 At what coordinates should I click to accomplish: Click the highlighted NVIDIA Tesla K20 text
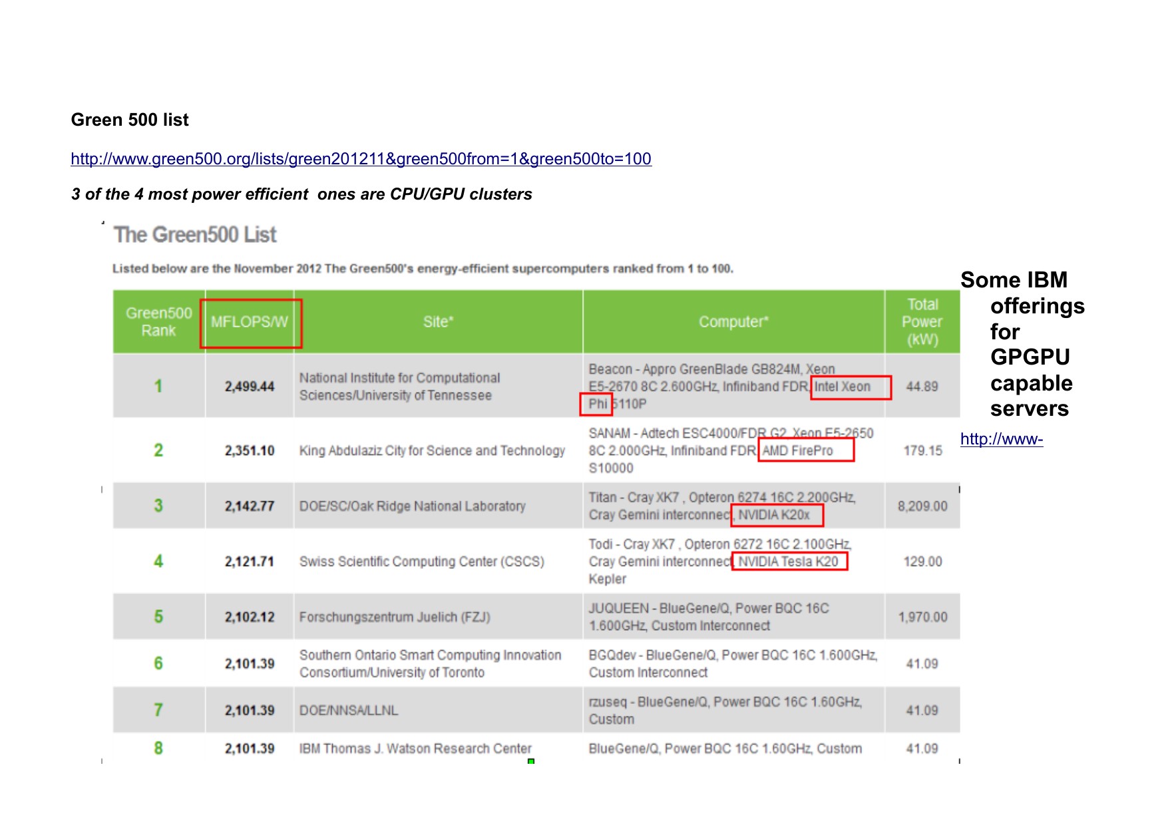coord(789,562)
